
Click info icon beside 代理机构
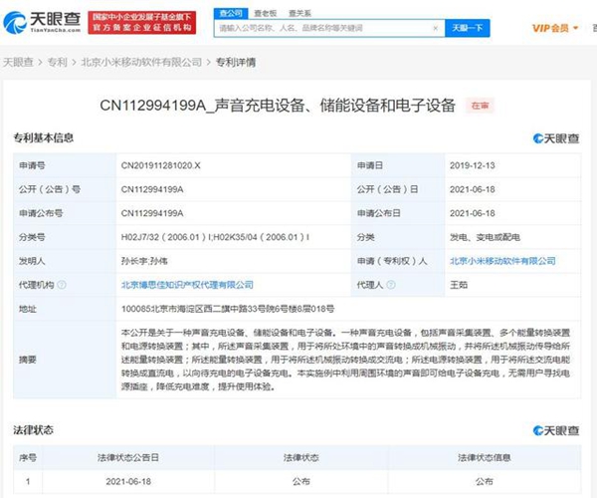pyautogui.click(x=60, y=285)
